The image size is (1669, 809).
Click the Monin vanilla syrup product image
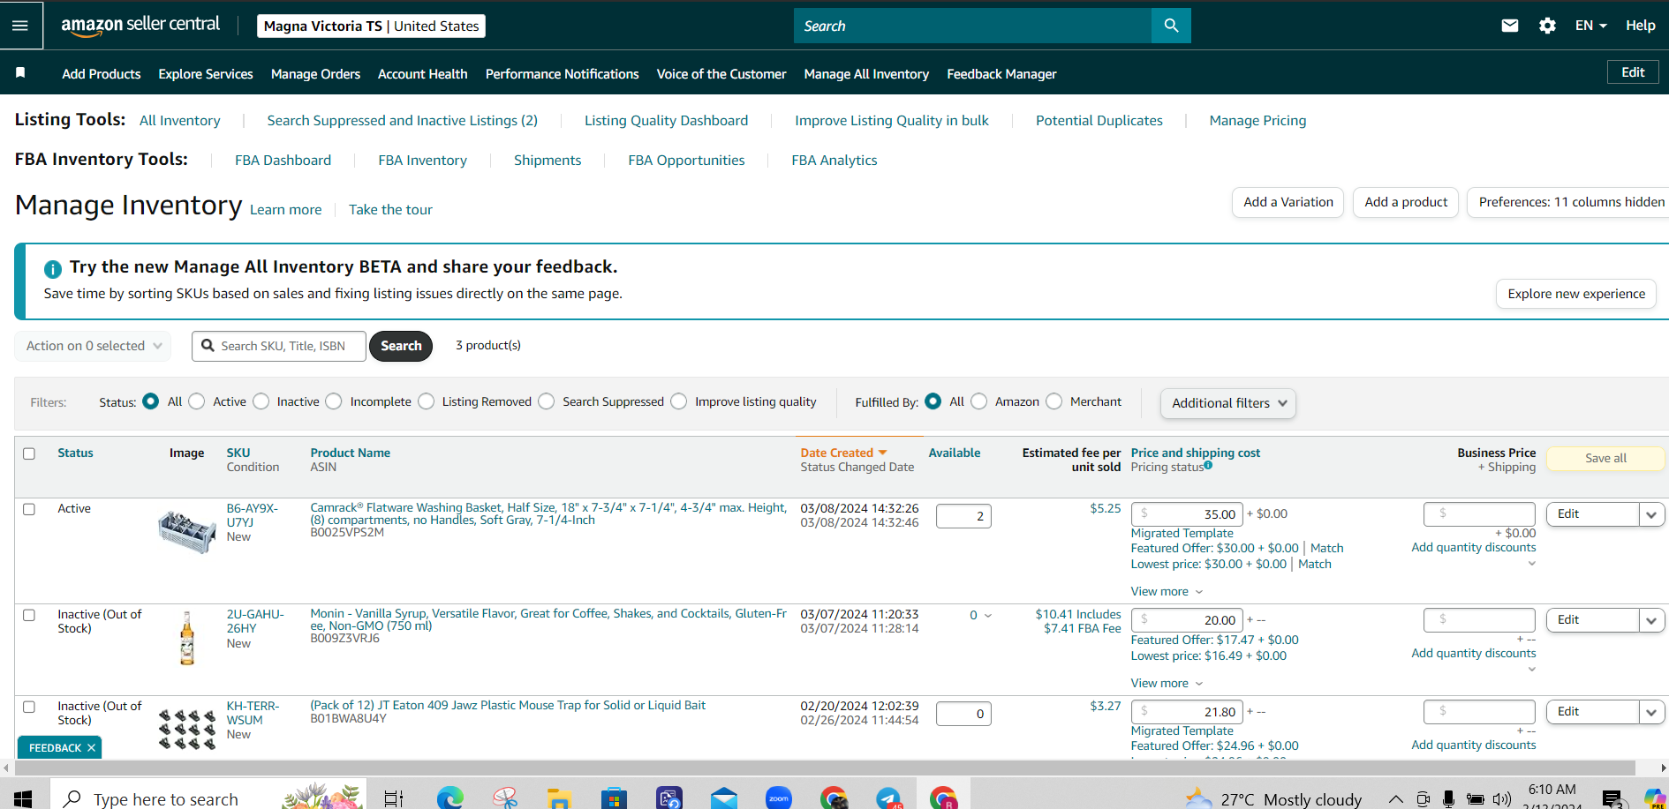tap(187, 639)
